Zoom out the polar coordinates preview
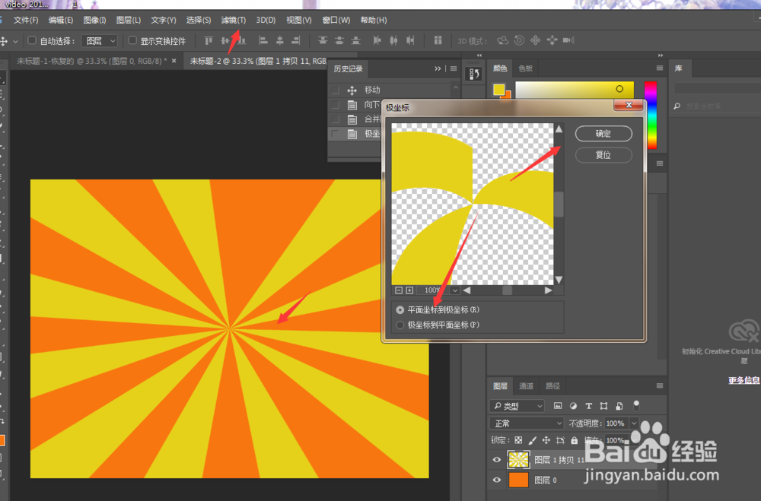This screenshot has height=501, width=761. (x=399, y=290)
